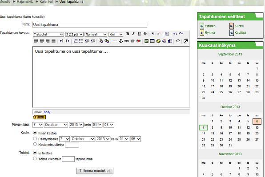265x177 pixels.
Task: Apply superscript formatting
Action: click(x=159, y=34)
